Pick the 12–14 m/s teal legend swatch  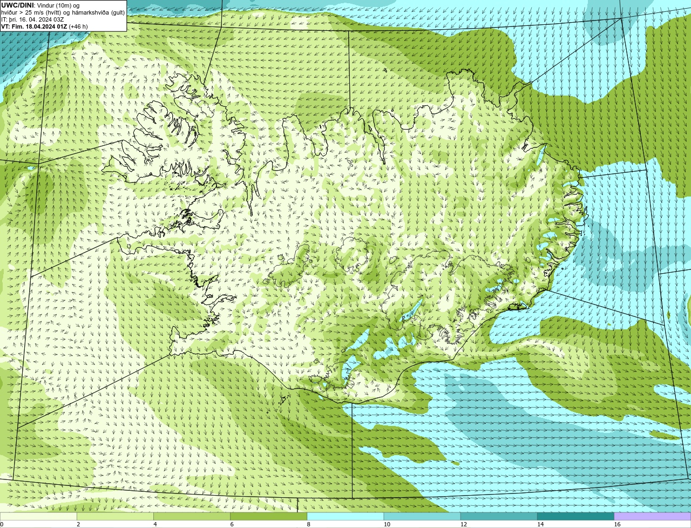pos(499,517)
